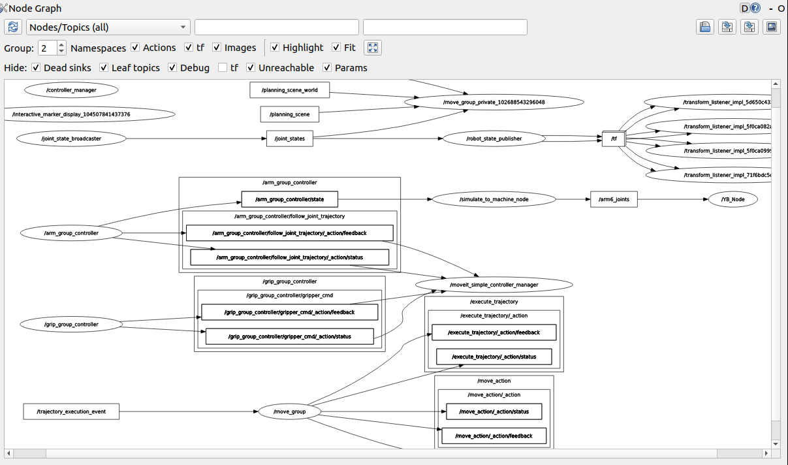
Task: Click the fit-in-view icon button
Action: click(x=373, y=48)
